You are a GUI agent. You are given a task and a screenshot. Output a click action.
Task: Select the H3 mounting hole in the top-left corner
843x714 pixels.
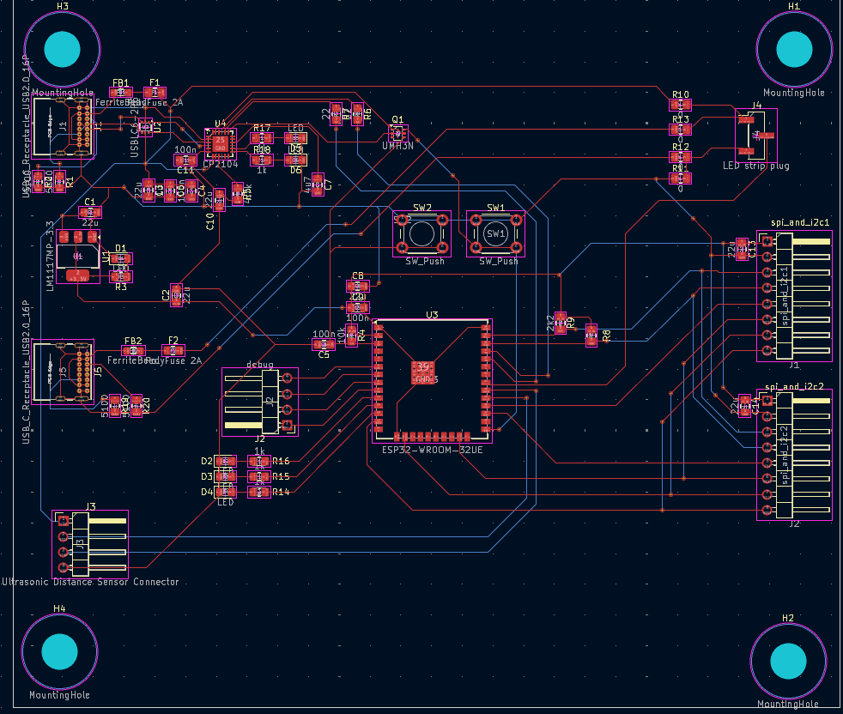pyautogui.click(x=61, y=49)
